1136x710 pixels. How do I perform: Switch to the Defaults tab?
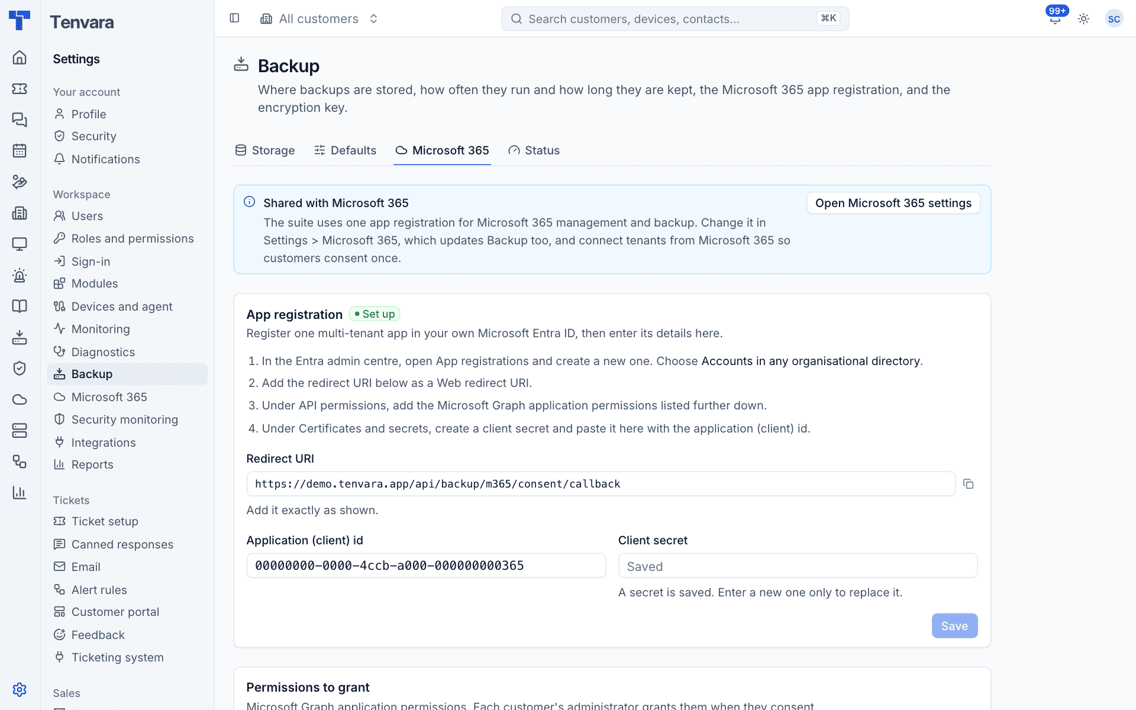(x=345, y=150)
